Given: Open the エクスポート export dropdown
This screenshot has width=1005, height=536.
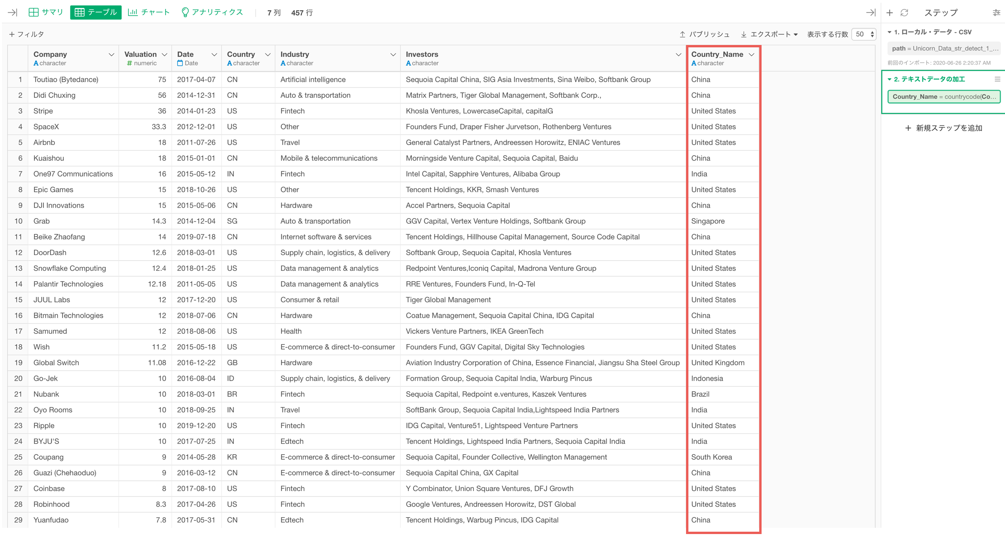Looking at the screenshot, I should 769,34.
